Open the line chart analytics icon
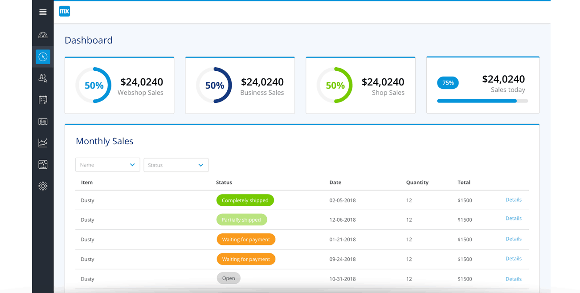 pos(43,142)
